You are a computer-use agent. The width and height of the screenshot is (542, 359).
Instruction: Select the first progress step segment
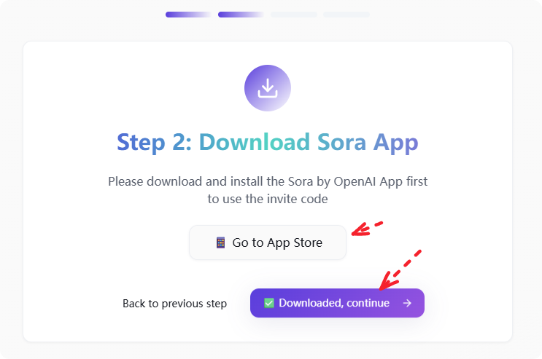pos(188,15)
